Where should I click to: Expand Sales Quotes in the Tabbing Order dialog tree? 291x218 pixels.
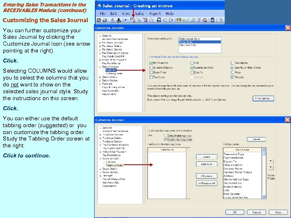coord(100,172)
